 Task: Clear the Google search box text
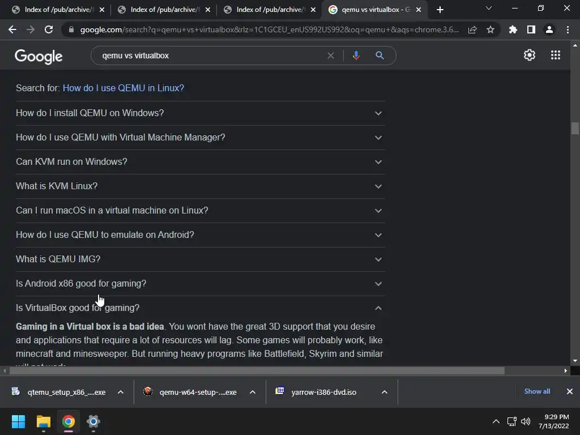coord(331,56)
